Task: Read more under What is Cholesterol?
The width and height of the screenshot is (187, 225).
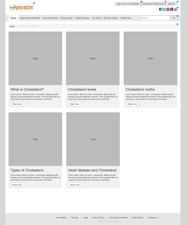Action: click(x=17, y=104)
